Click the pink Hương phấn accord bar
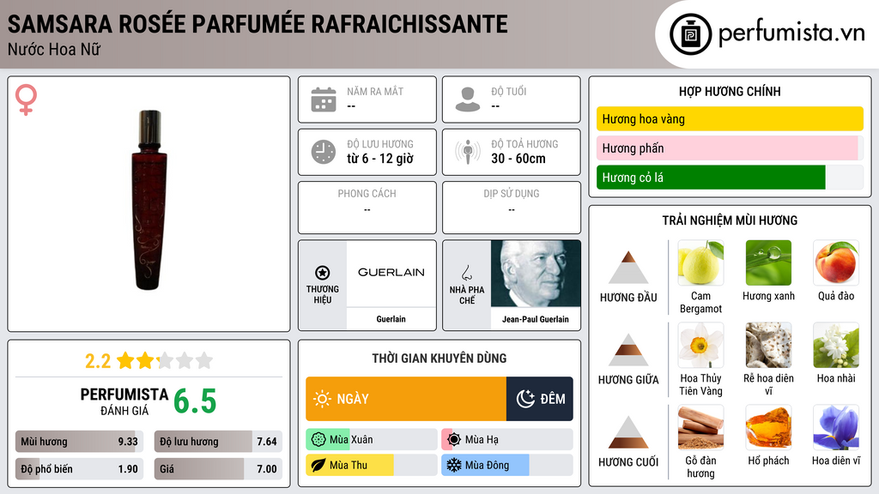Image resolution: width=879 pixels, height=494 pixels. tap(730, 148)
